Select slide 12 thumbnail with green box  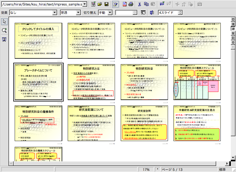197,123
